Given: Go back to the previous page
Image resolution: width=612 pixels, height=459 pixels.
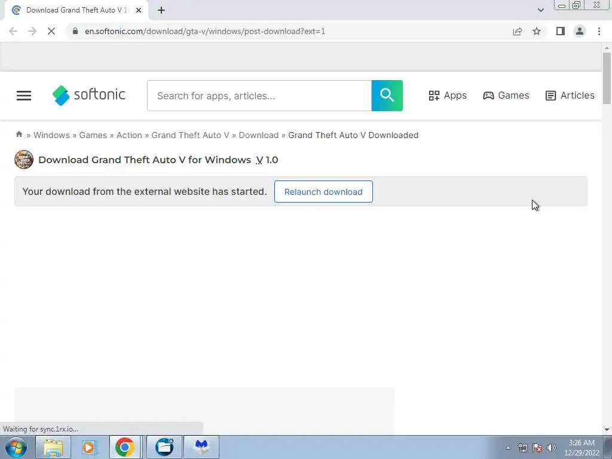Looking at the screenshot, I should 13,31.
